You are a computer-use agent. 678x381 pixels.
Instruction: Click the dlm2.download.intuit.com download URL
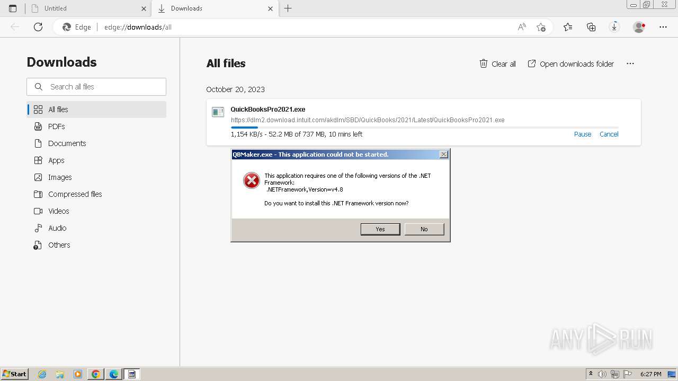pyautogui.click(x=368, y=120)
